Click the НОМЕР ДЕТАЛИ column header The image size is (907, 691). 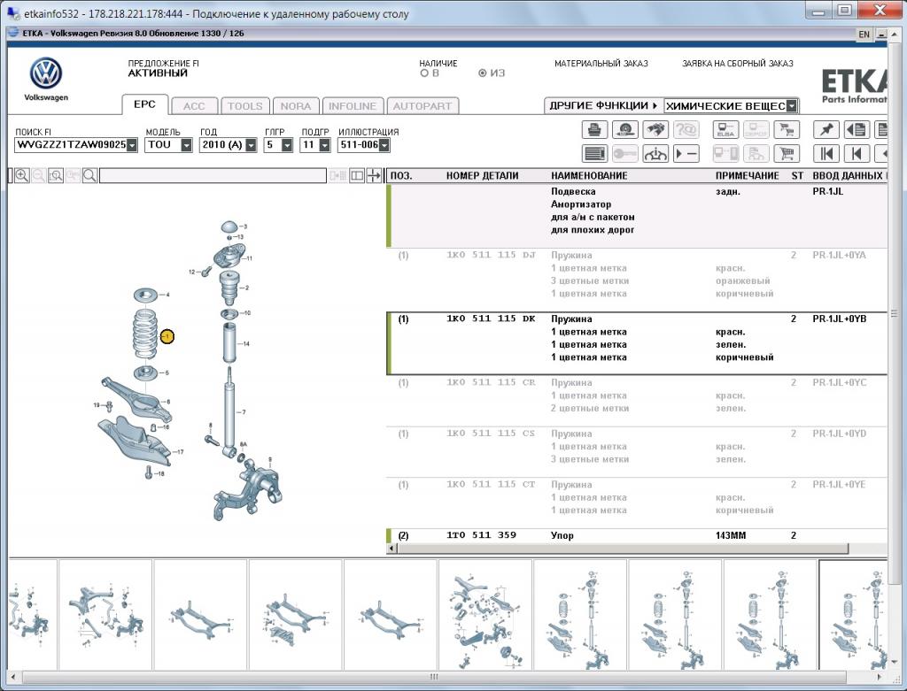[482, 176]
